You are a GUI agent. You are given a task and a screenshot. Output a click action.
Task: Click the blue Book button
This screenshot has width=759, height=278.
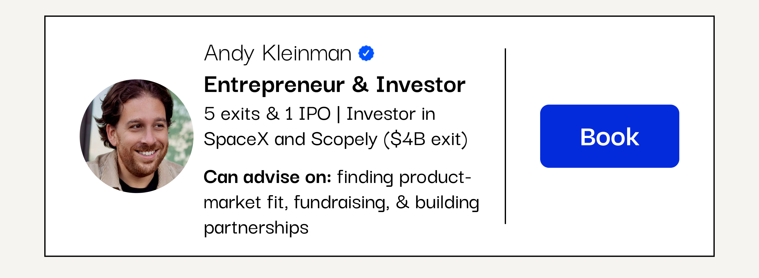609,136
